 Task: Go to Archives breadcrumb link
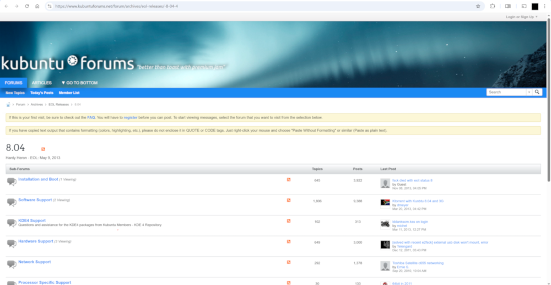[x=36, y=105]
